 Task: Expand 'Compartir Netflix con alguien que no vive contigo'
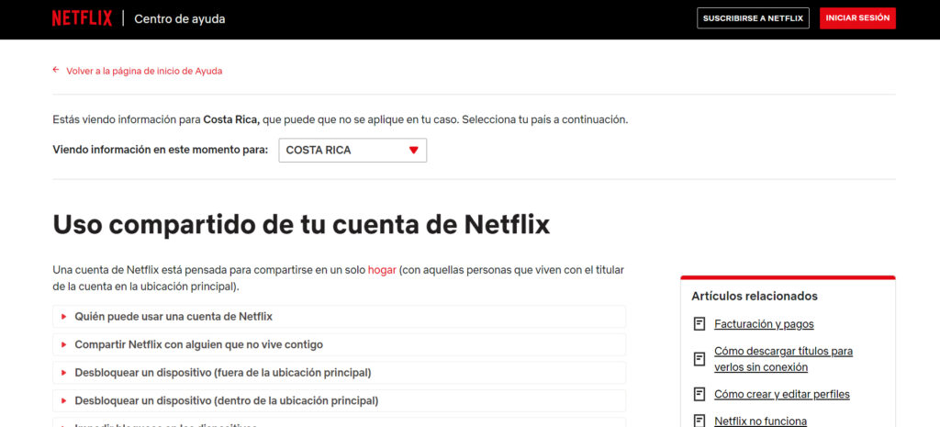(198, 344)
